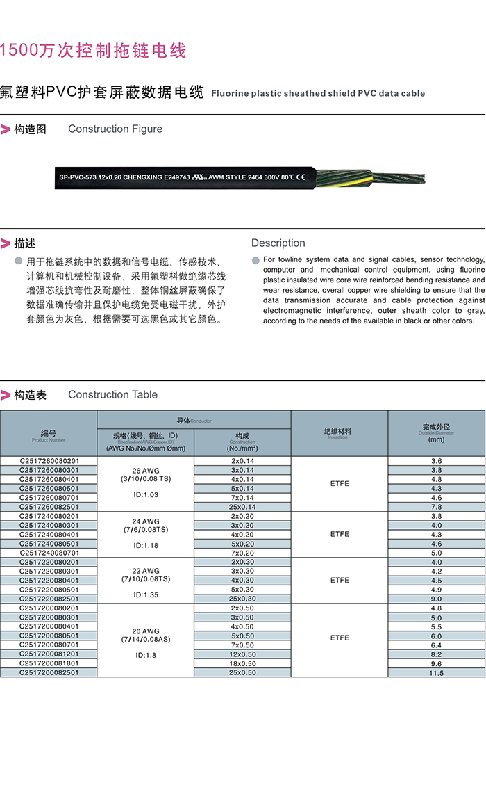This screenshot has width=486, height=801.
Task: Click the 18x0.50 construction cell
Action: [x=242, y=663]
